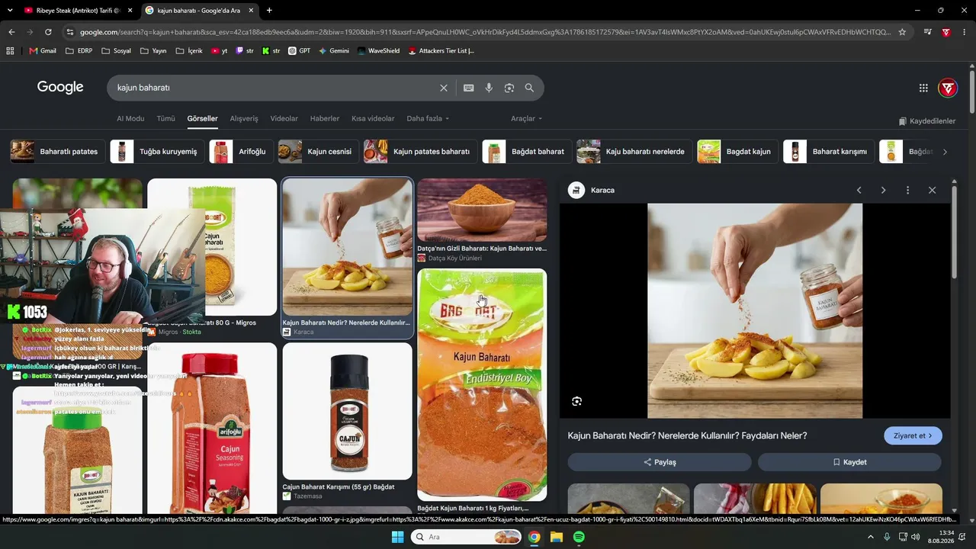
Task: Open the Bağdat Endüstriyel Boy package thumbnail
Action: tap(482, 384)
